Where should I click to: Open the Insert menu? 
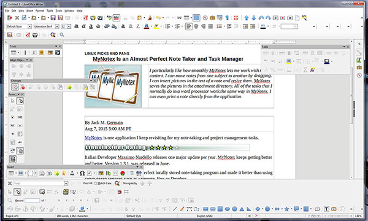pos(30,11)
